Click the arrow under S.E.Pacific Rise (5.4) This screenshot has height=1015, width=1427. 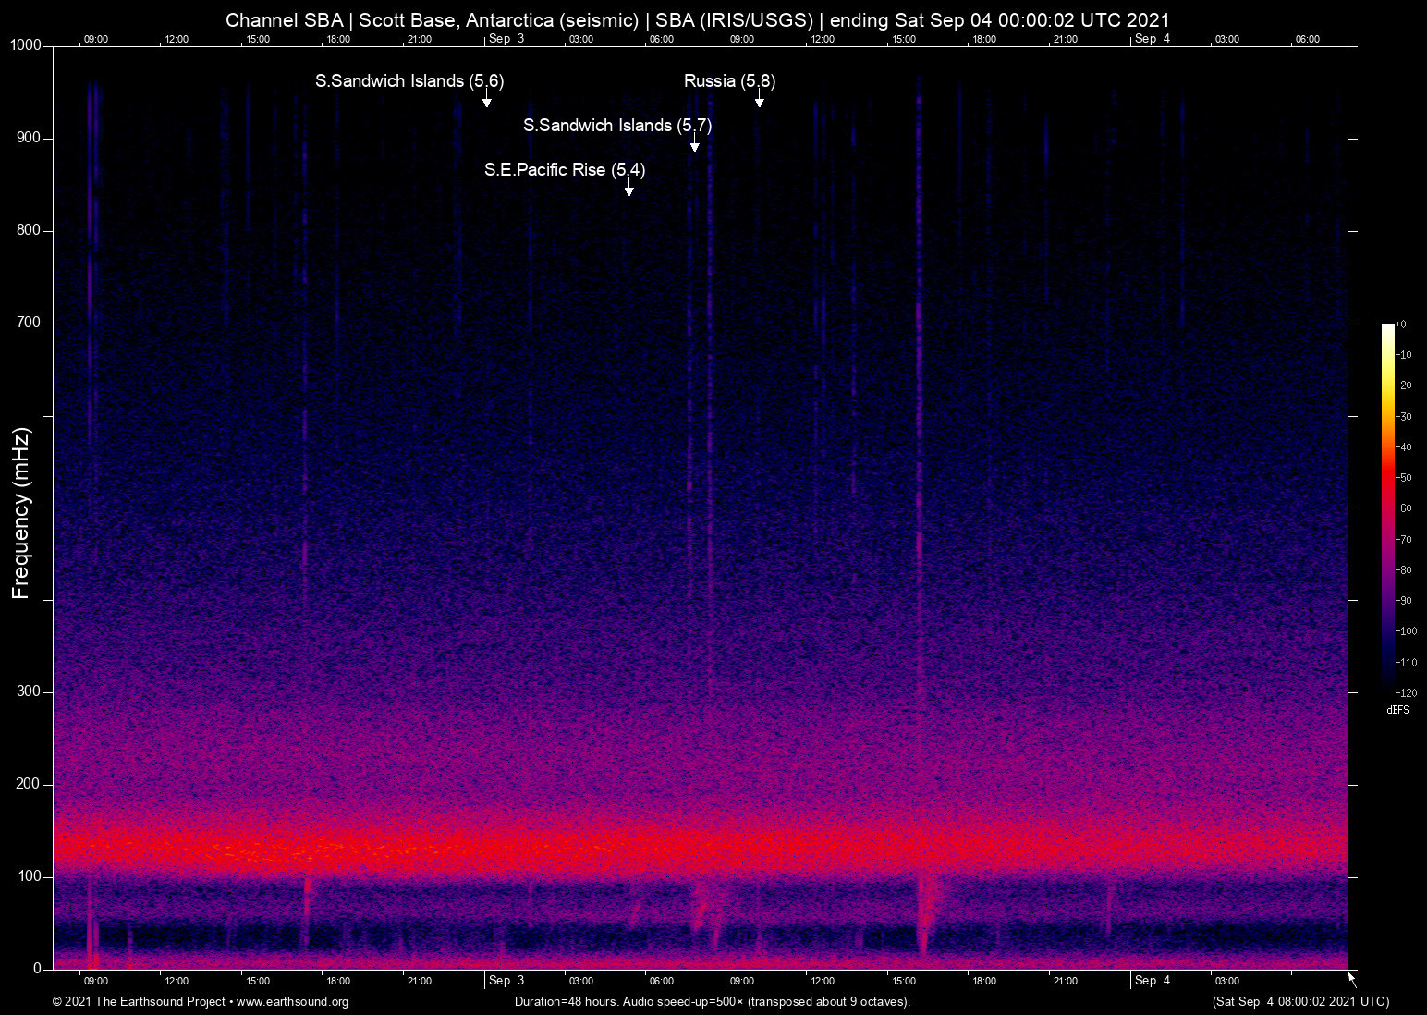coord(628,189)
